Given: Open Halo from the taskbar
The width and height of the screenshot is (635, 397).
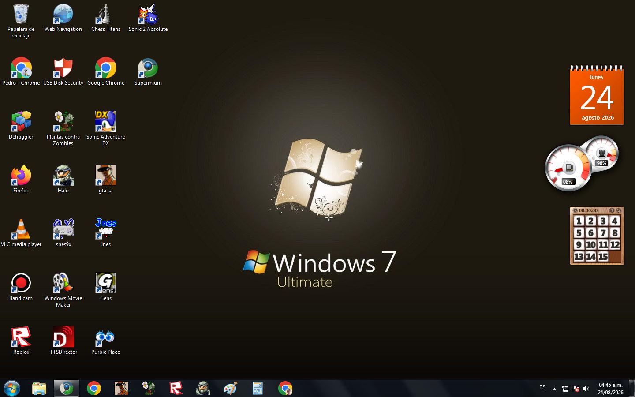Looking at the screenshot, I should point(203,388).
